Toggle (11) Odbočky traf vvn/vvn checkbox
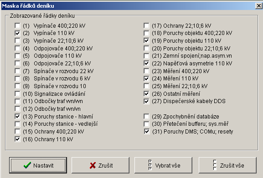The height and width of the screenshot is (178, 263). click(x=17, y=101)
